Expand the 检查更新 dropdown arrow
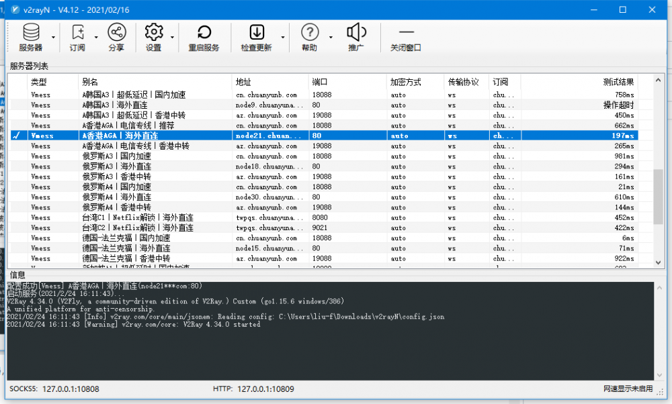Screen dimensions: 672x404 (x=282, y=37)
